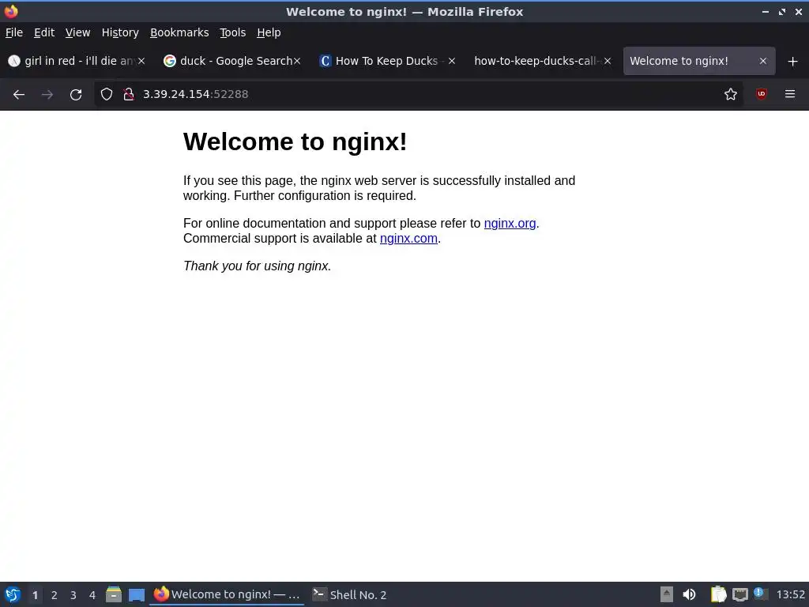This screenshot has width=809, height=607.
Task: Switch to workspace 2
Action: click(x=55, y=595)
